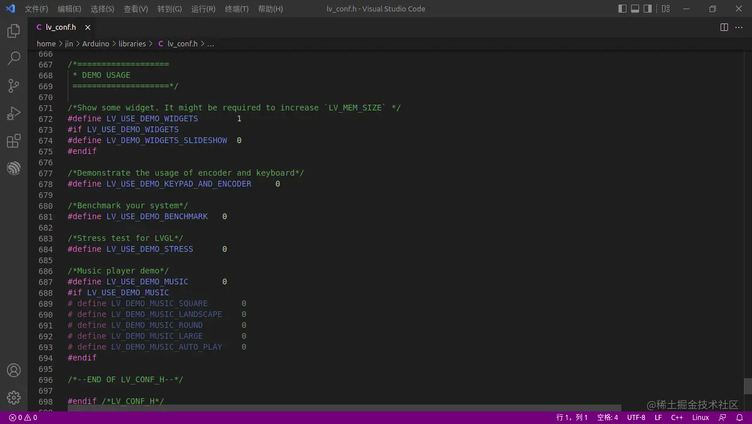Click LV_USE_DEMO_KEYPAD_AND_ENCODER on line 678
Image resolution: width=752 pixels, height=424 pixels.
click(179, 184)
